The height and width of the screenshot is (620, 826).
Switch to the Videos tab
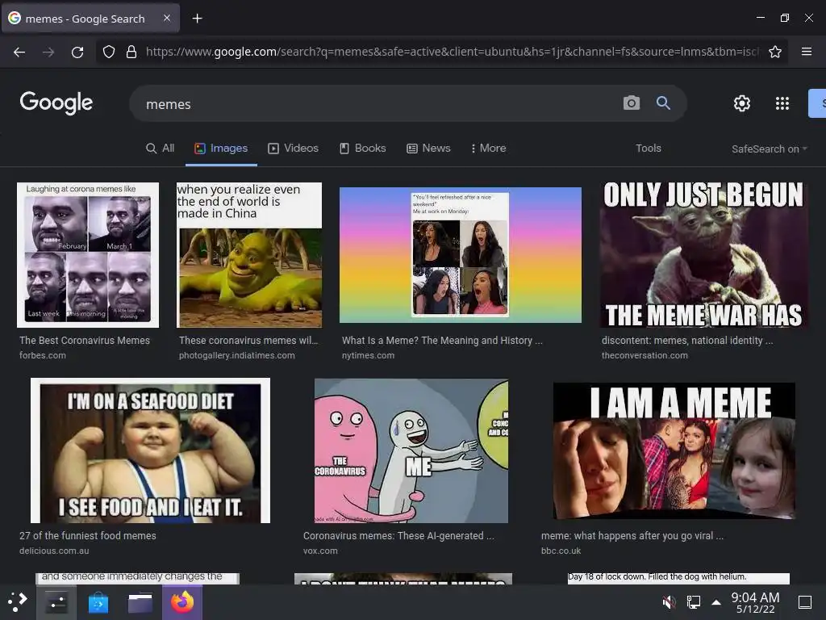click(x=294, y=149)
